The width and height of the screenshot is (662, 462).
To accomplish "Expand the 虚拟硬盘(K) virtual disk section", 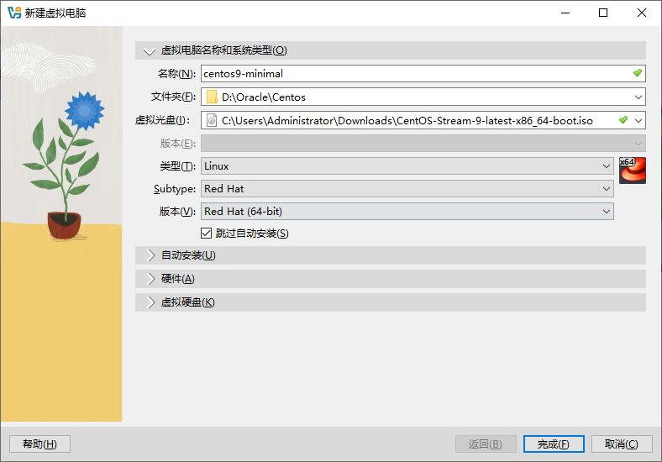I will tap(391, 302).
